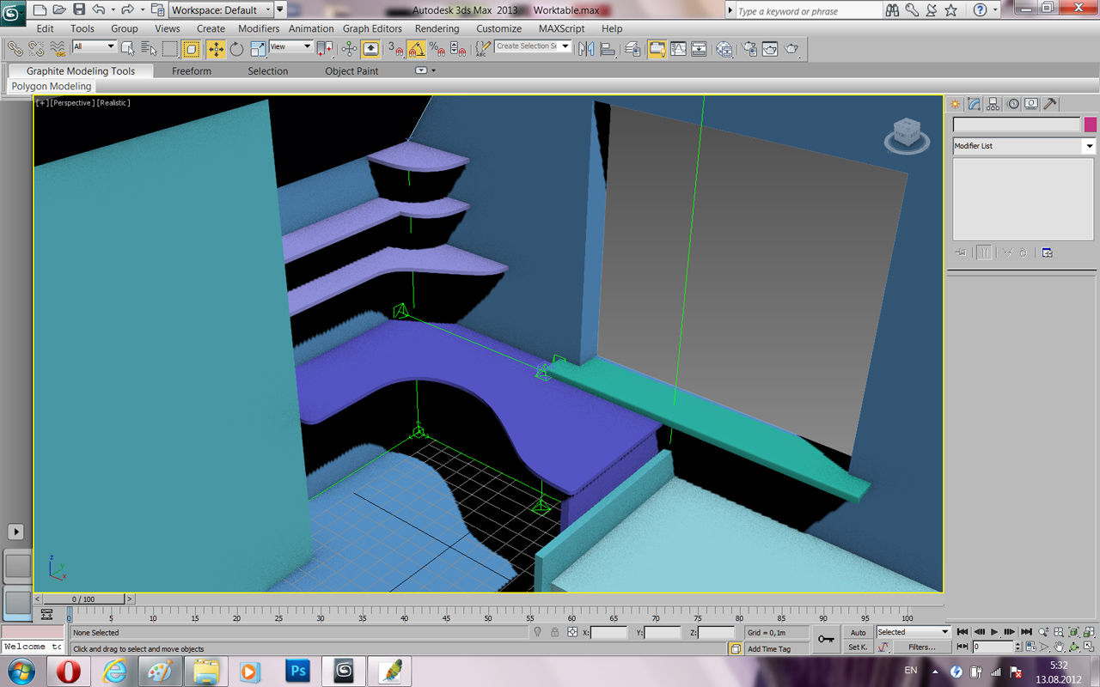
Task: Toggle Angle Snap in the toolbar
Action: [417, 49]
